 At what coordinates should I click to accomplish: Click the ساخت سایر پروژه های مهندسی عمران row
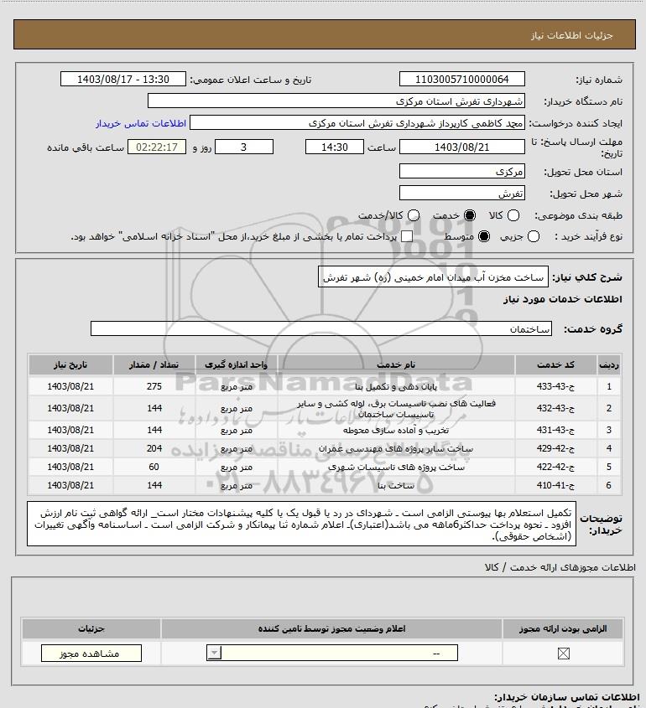point(325,448)
